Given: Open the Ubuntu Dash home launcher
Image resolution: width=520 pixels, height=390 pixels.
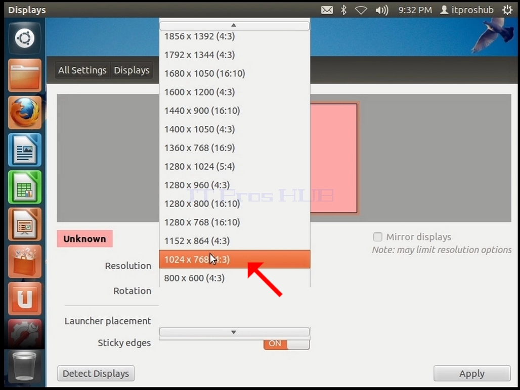Looking at the screenshot, I should tap(25, 38).
